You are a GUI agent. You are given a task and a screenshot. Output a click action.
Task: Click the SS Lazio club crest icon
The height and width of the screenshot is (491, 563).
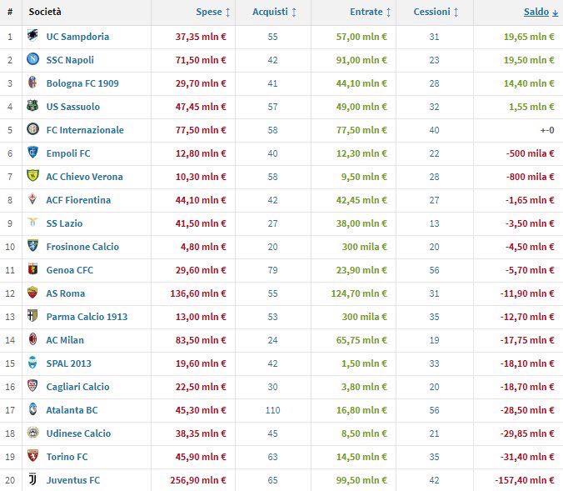[32, 223]
